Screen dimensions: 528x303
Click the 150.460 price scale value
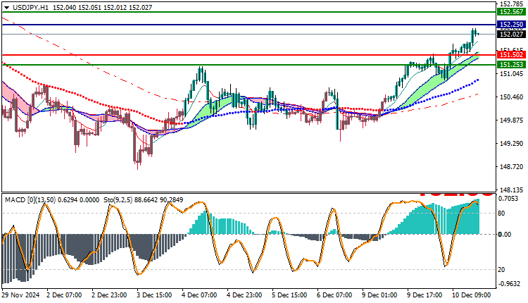pos(512,97)
